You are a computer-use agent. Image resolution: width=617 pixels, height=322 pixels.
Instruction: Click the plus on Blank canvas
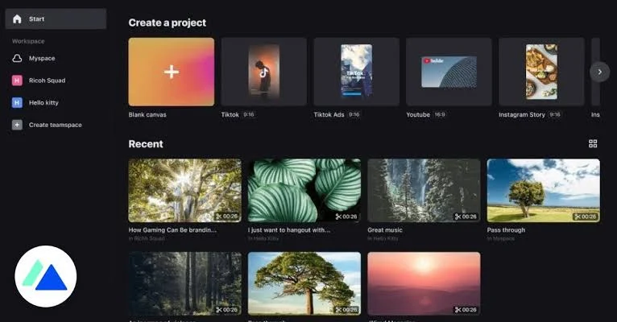[x=171, y=72]
